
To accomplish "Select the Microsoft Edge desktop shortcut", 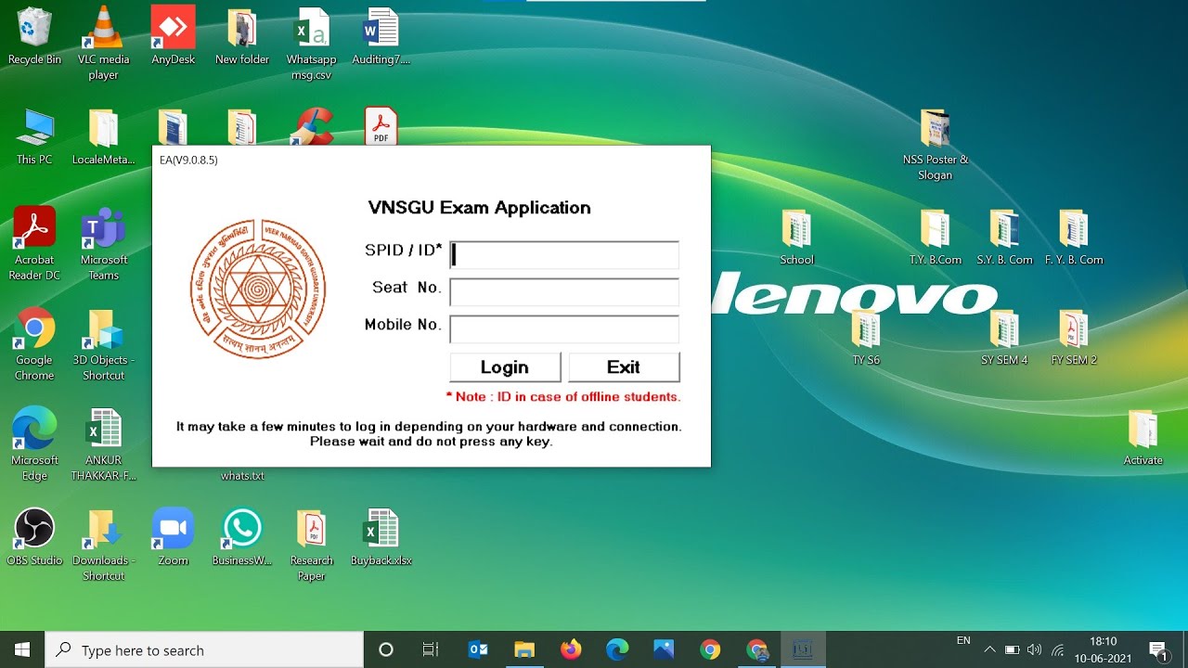I will click(34, 444).
